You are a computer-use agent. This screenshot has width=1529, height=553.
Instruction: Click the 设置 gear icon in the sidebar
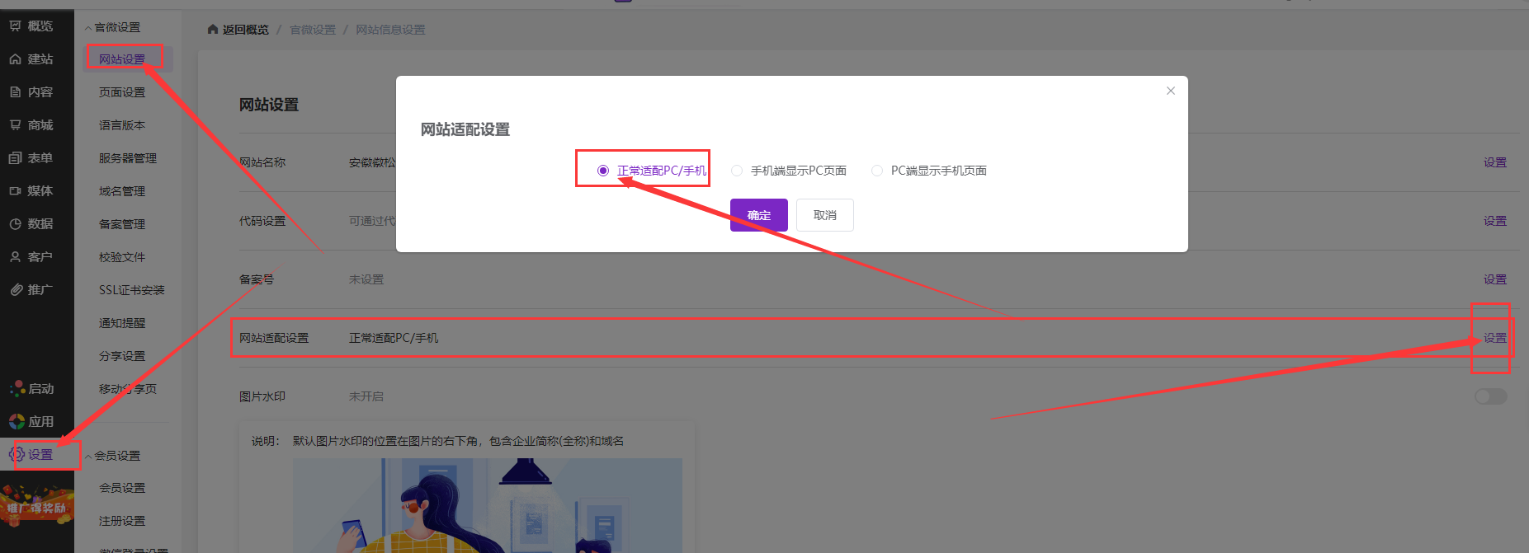click(x=17, y=455)
